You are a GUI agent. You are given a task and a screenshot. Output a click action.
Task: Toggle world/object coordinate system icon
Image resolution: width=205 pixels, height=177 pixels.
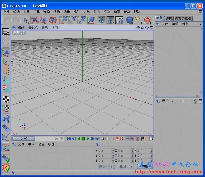(x=91, y=20)
